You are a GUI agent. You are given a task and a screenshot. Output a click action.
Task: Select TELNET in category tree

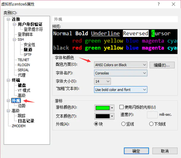23,60
